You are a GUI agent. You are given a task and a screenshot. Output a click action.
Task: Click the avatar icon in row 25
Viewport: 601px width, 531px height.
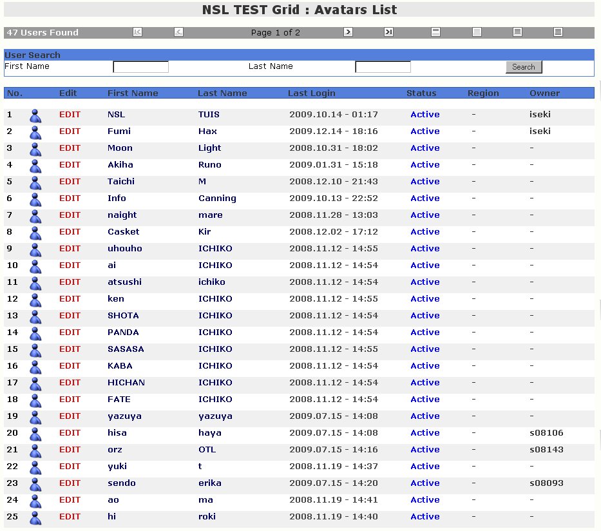(35, 517)
